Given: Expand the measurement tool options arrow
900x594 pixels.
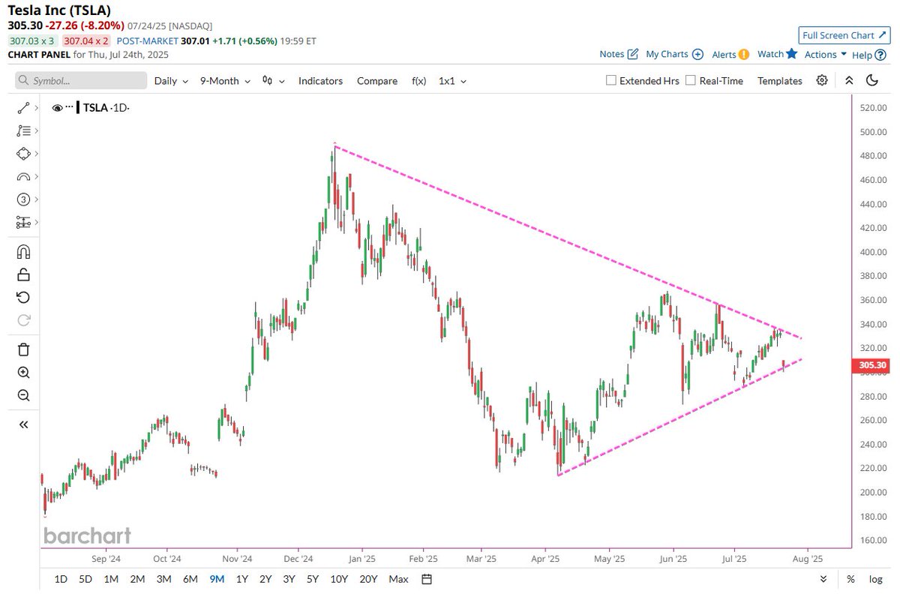Looking at the screenshot, I should [35, 223].
